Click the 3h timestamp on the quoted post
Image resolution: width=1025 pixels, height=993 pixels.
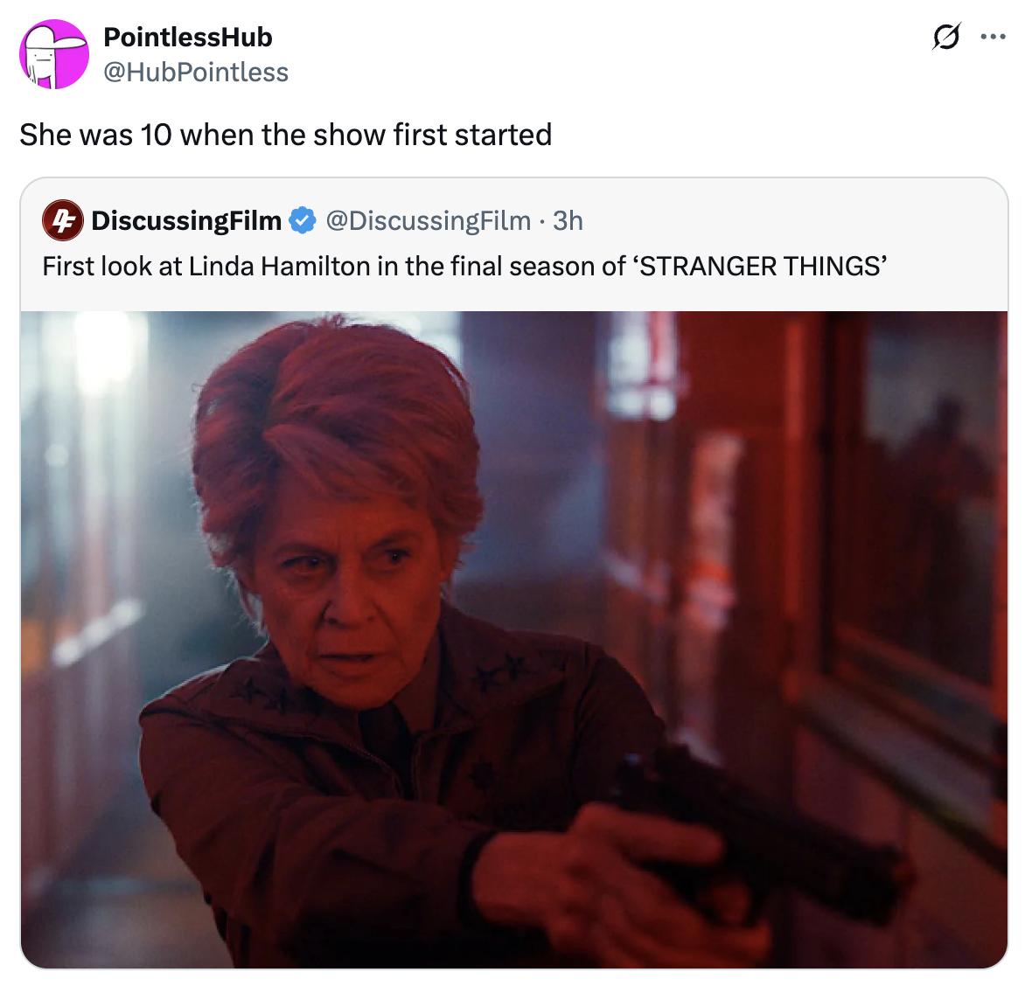point(569,220)
